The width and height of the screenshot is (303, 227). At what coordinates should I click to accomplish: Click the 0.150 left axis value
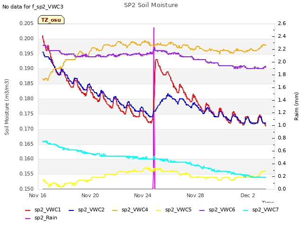27,189
